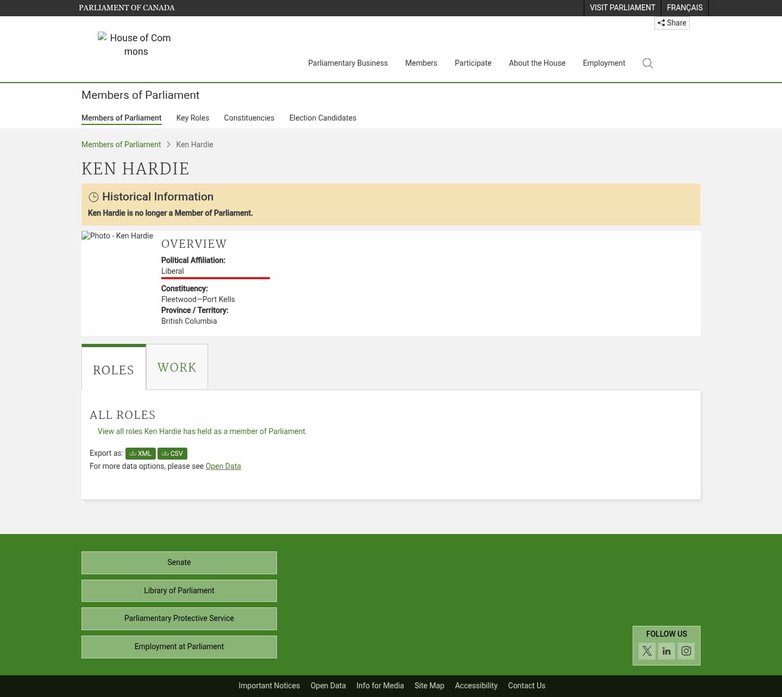Image resolution: width=782 pixels, height=697 pixels.
Task: Switch to the WORK tab
Action: (176, 367)
